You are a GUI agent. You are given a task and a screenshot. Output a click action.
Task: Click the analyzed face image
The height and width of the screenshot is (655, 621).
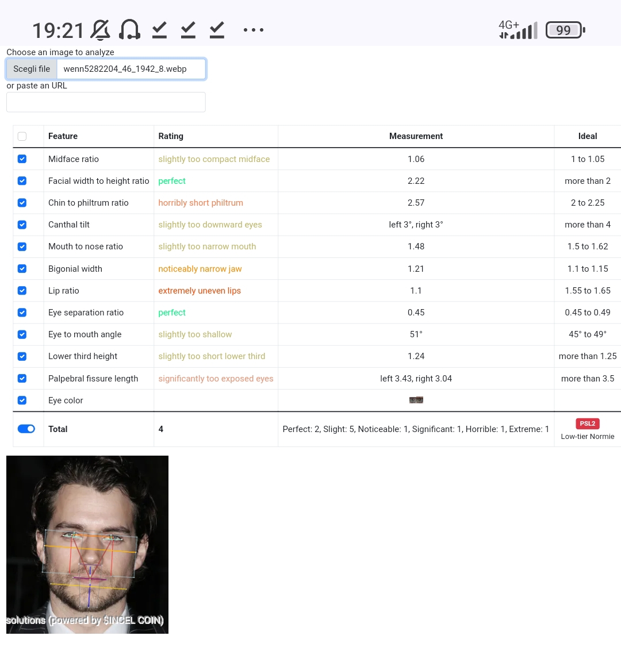click(x=87, y=545)
